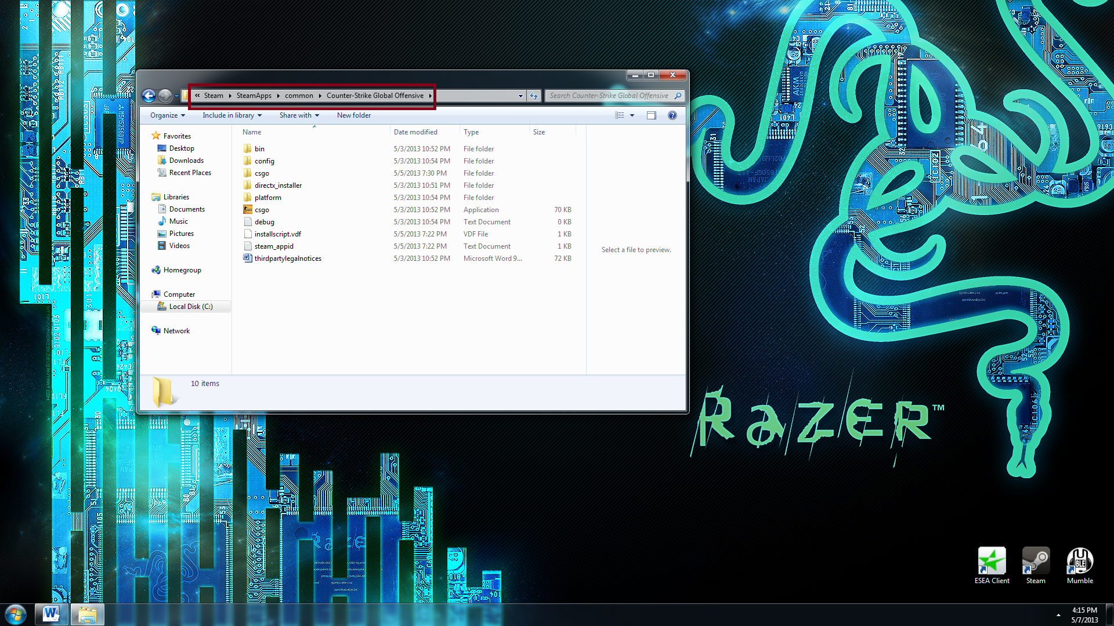Show hidden system tray icons arrow
The width and height of the screenshot is (1114, 626).
(x=1058, y=615)
